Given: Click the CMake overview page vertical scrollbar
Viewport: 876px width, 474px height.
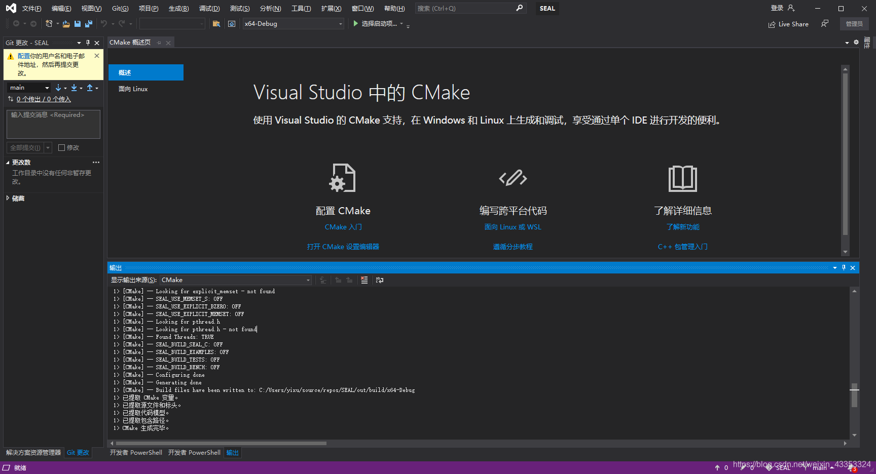Looking at the screenshot, I should (x=845, y=154).
